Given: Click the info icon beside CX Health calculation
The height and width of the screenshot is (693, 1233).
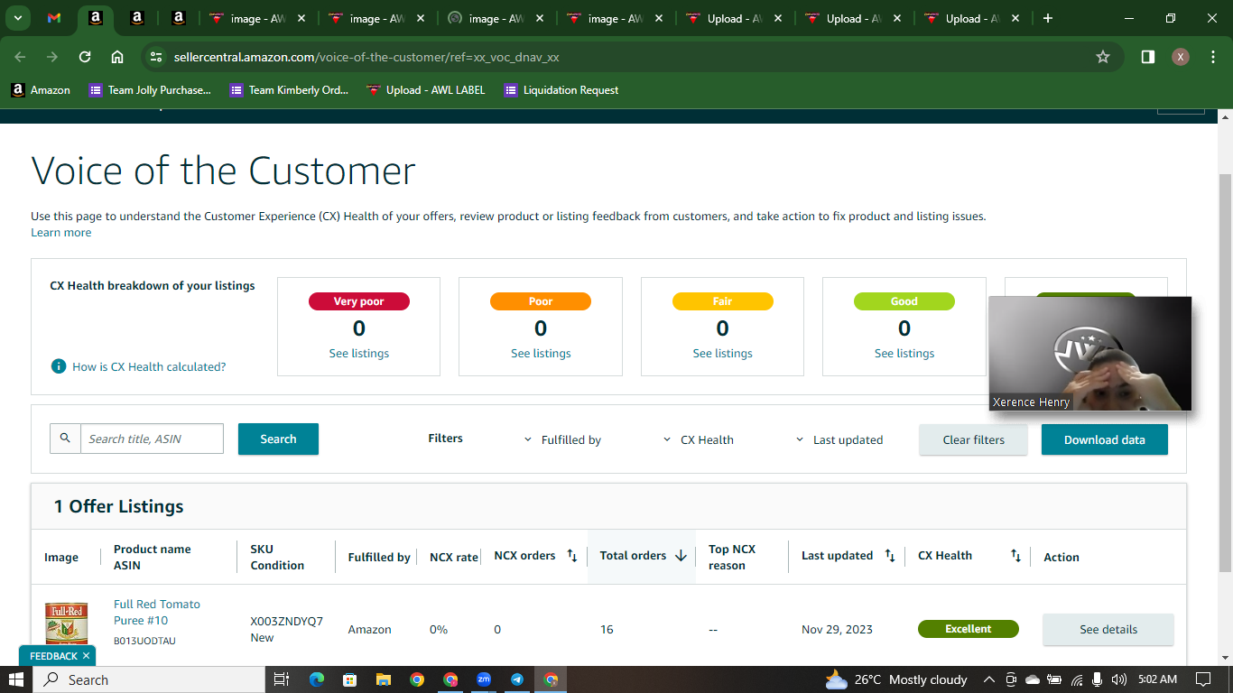Looking at the screenshot, I should point(59,366).
